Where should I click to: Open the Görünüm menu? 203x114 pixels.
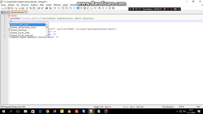click(x=25, y=5)
